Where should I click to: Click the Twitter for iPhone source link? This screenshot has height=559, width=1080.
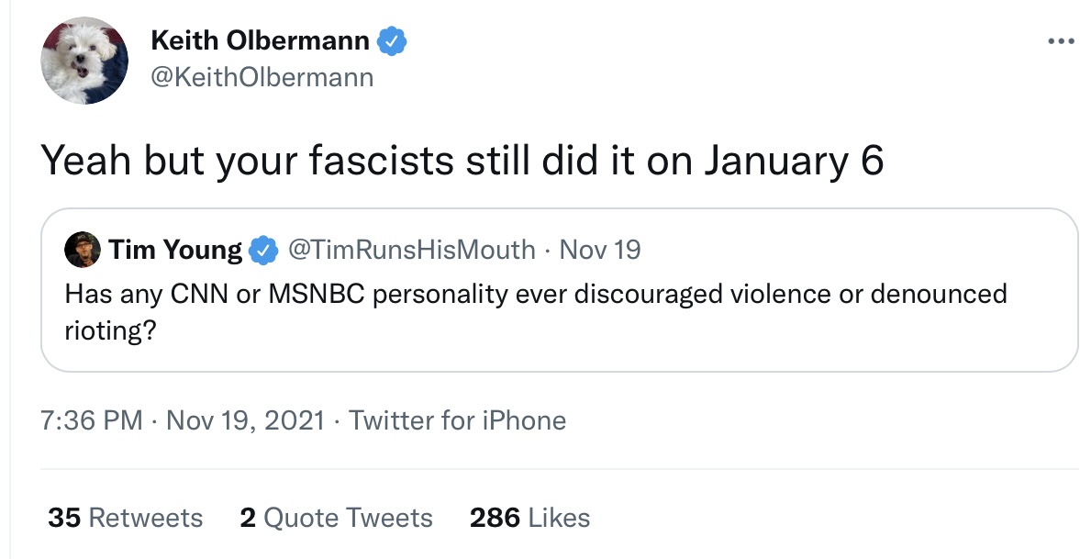457,419
